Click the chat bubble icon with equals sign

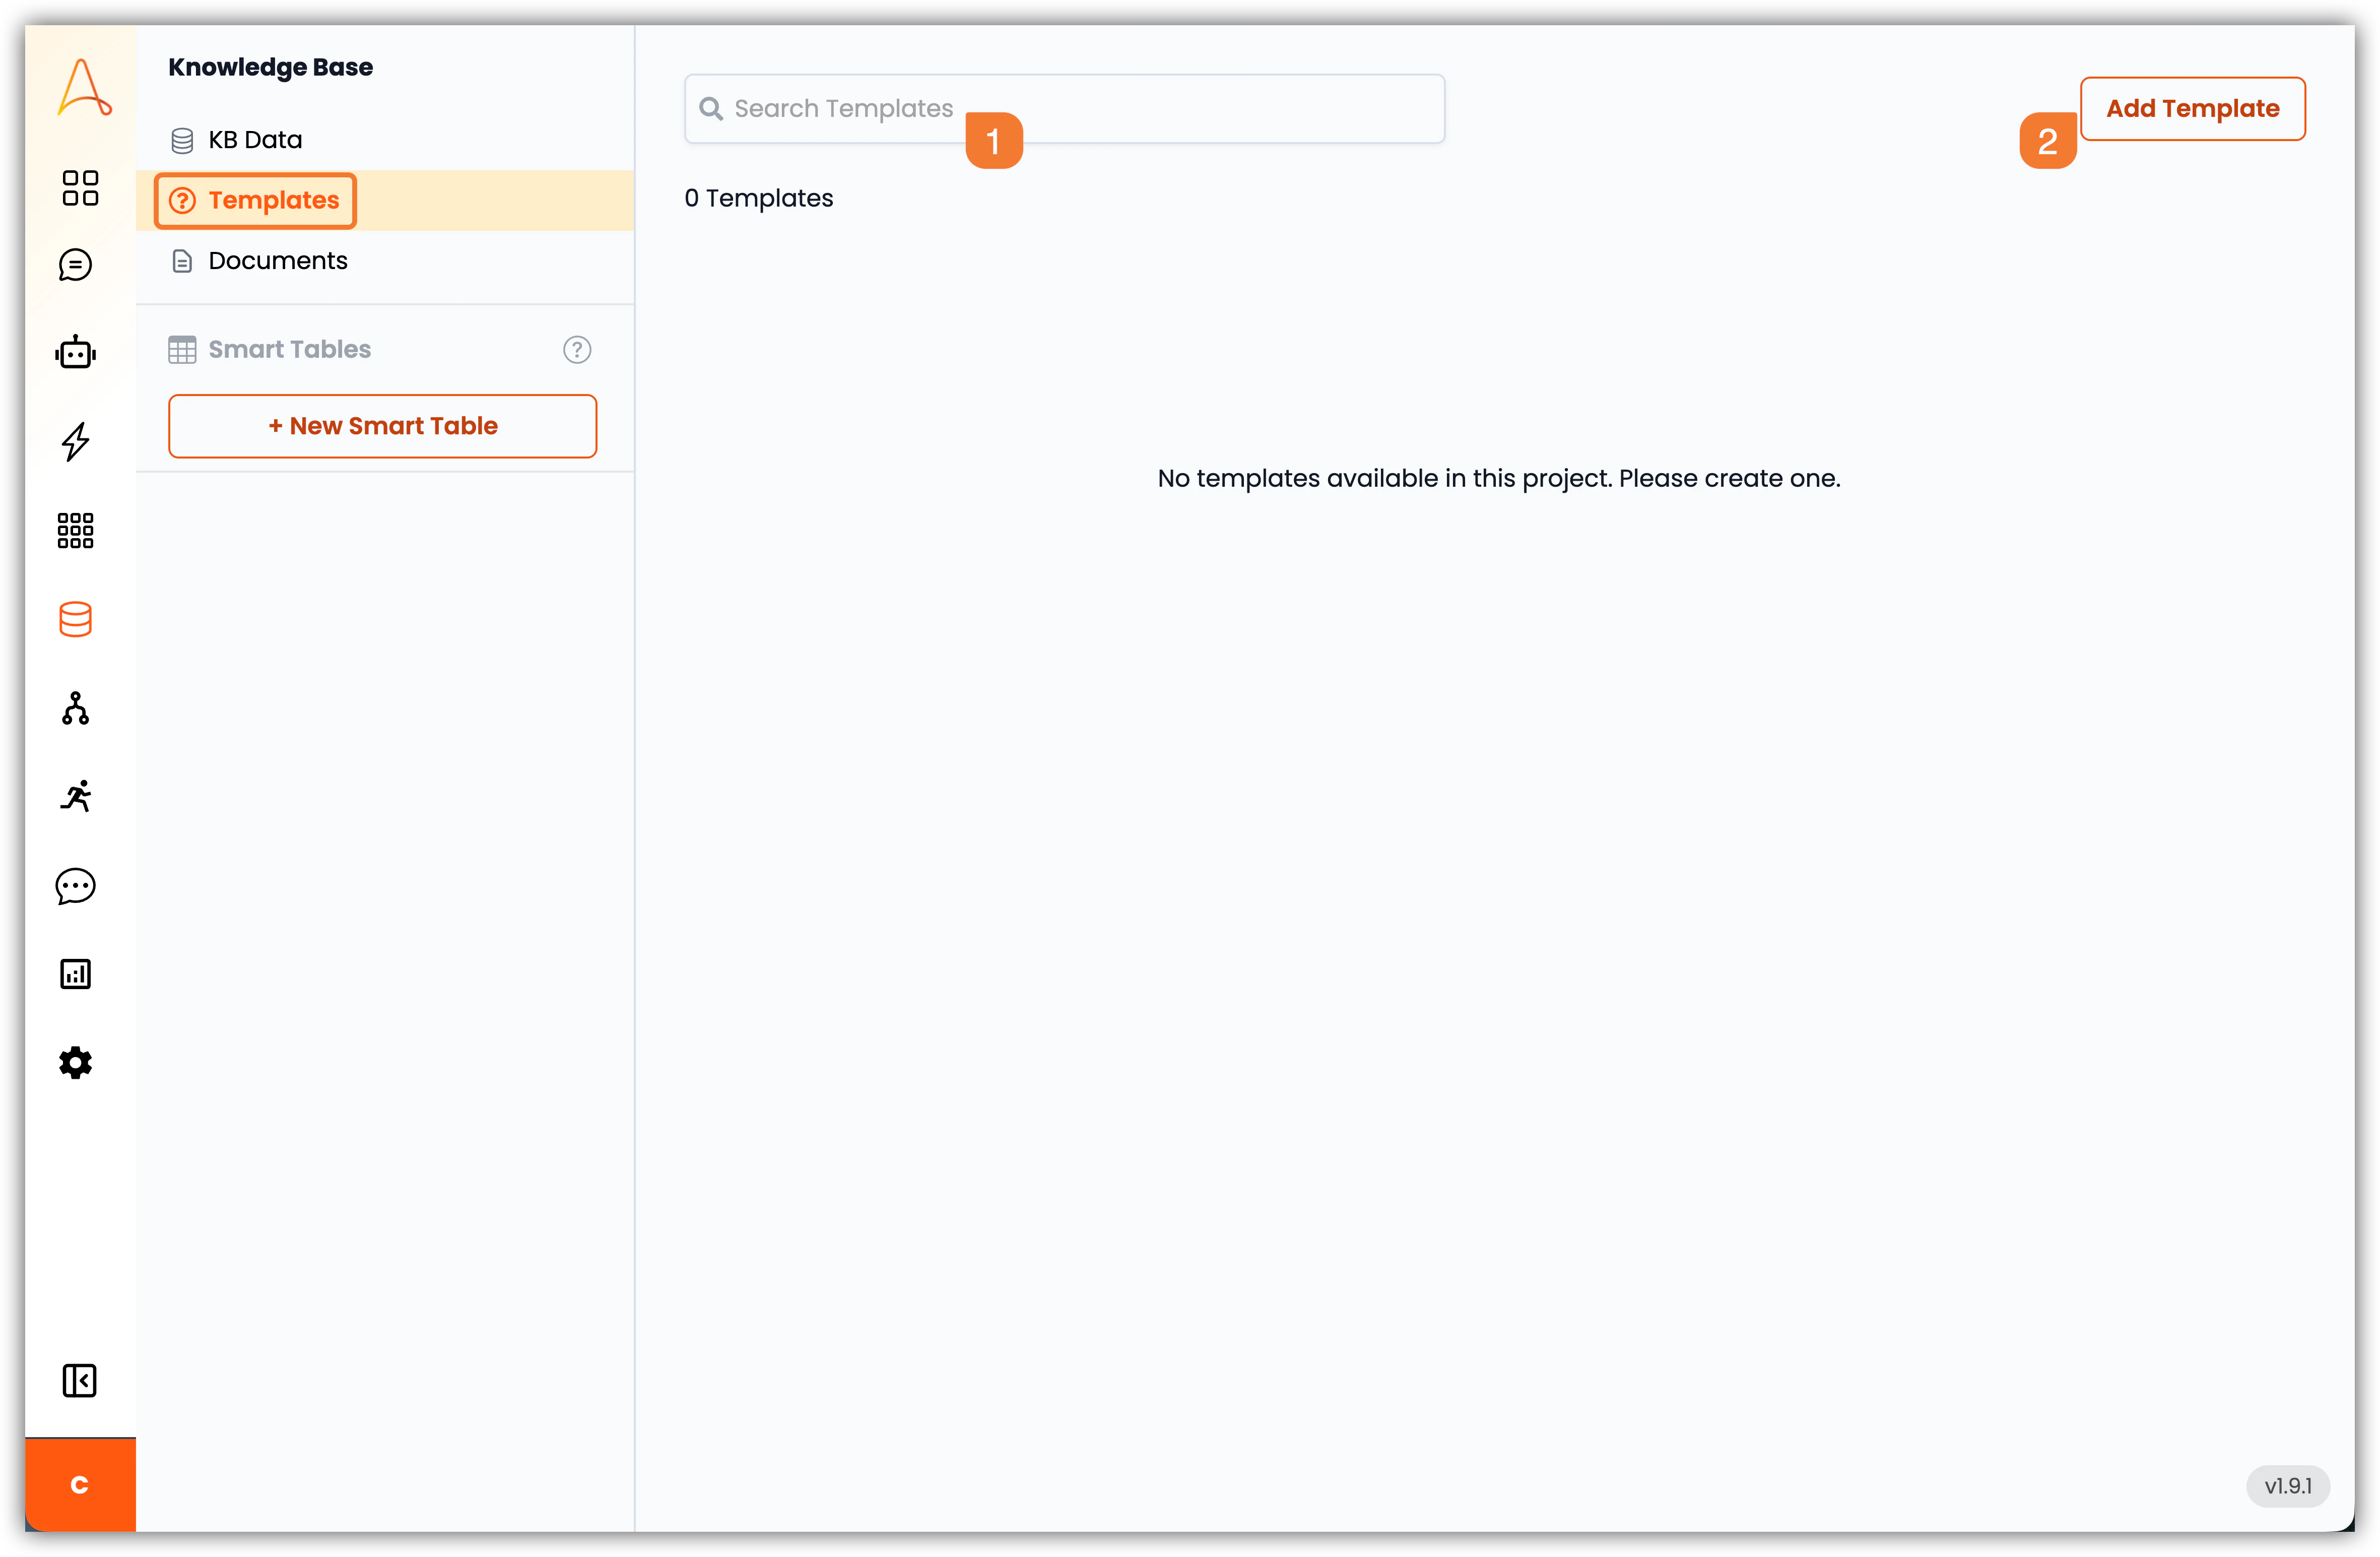76,265
